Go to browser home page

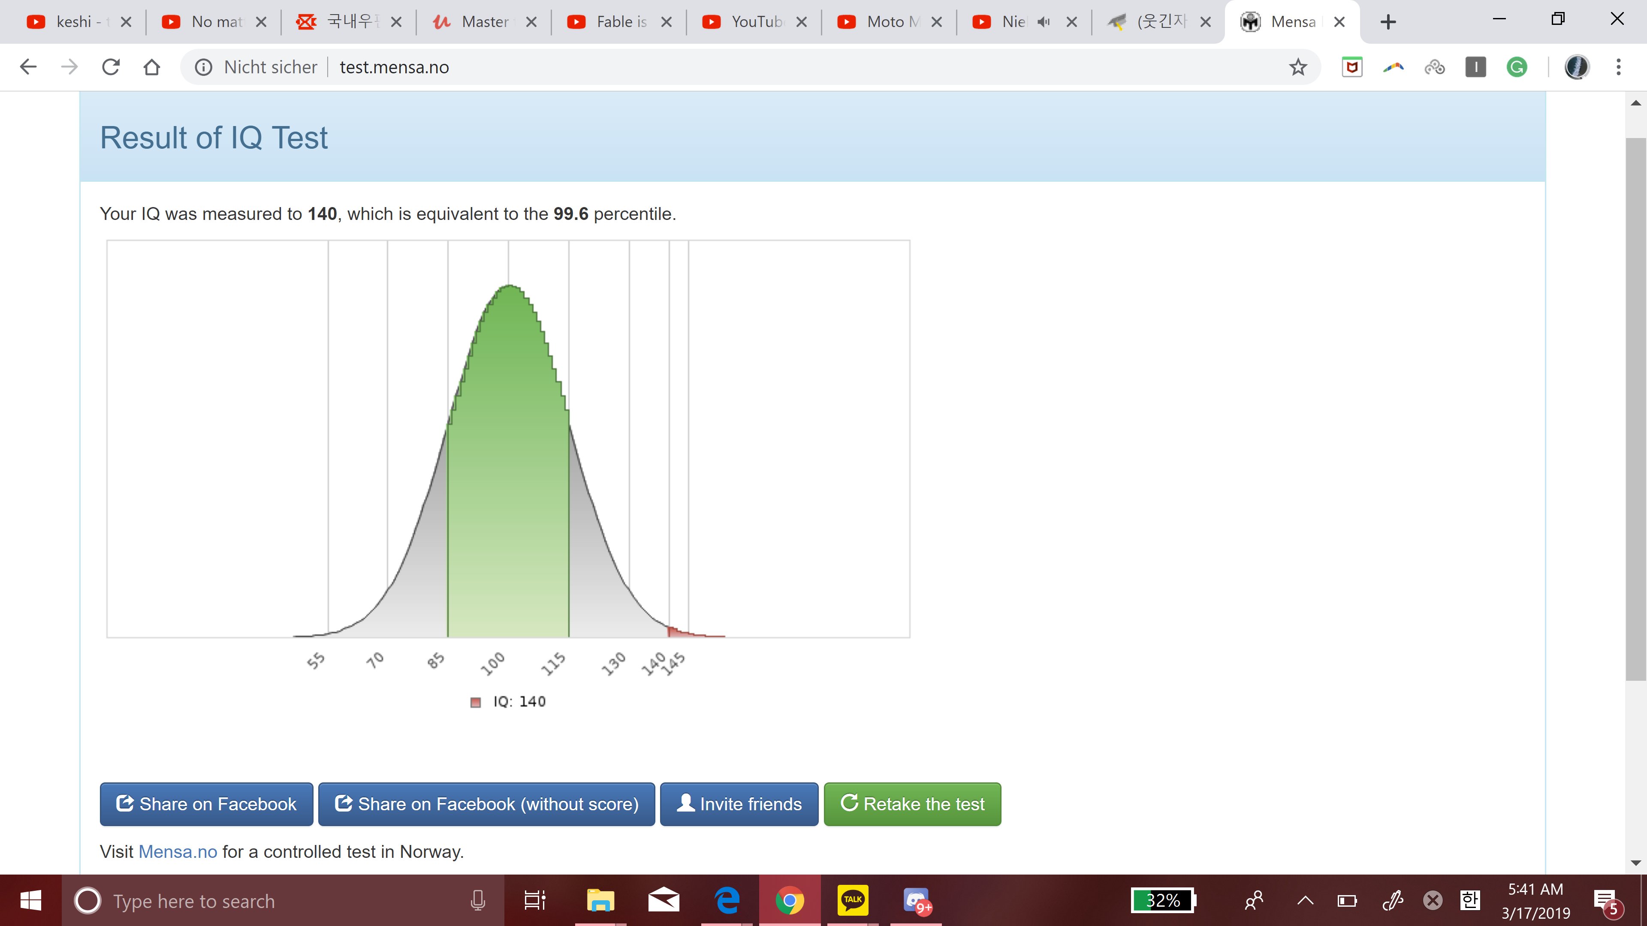tap(151, 67)
